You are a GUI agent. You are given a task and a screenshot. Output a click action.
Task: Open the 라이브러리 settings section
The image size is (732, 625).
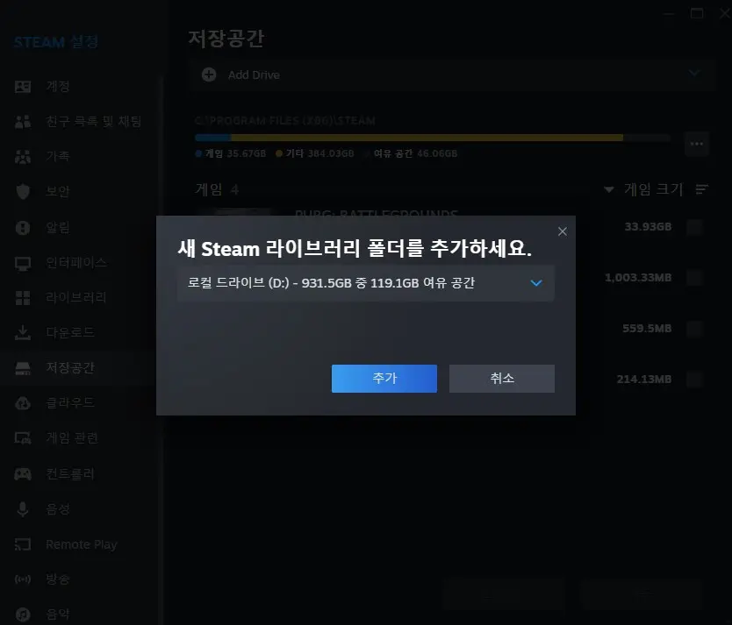coord(25,297)
